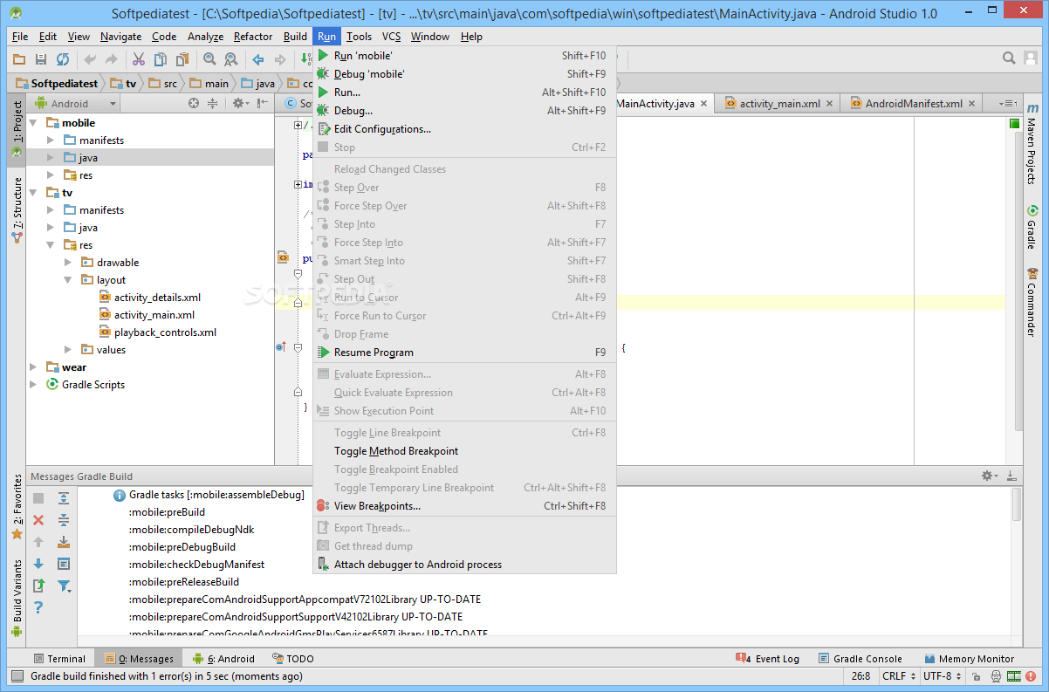The width and height of the screenshot is (1049, 692).
Task: Click bottom-left tool window toggle square
Action: (17, 675)
